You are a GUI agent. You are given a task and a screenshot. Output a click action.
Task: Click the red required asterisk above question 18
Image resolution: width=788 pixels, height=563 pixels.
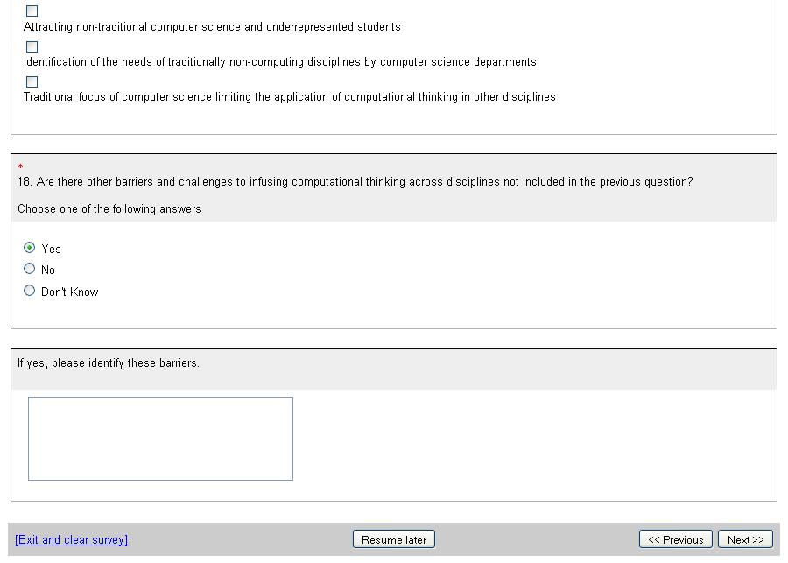point(20,167)
